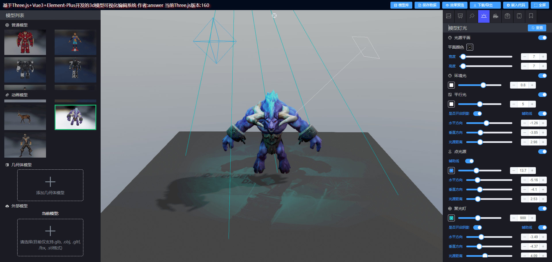The height and width of the screenshot is (262, 552).
Task: Click the 效果预览 button
Action: click(455, 5)
